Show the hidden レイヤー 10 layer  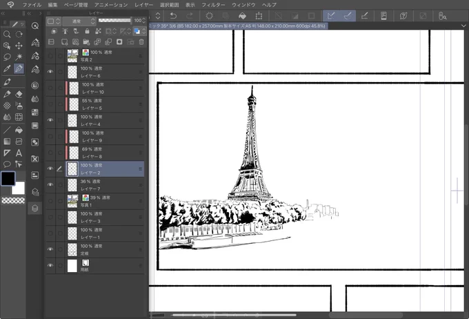point(50,88)
